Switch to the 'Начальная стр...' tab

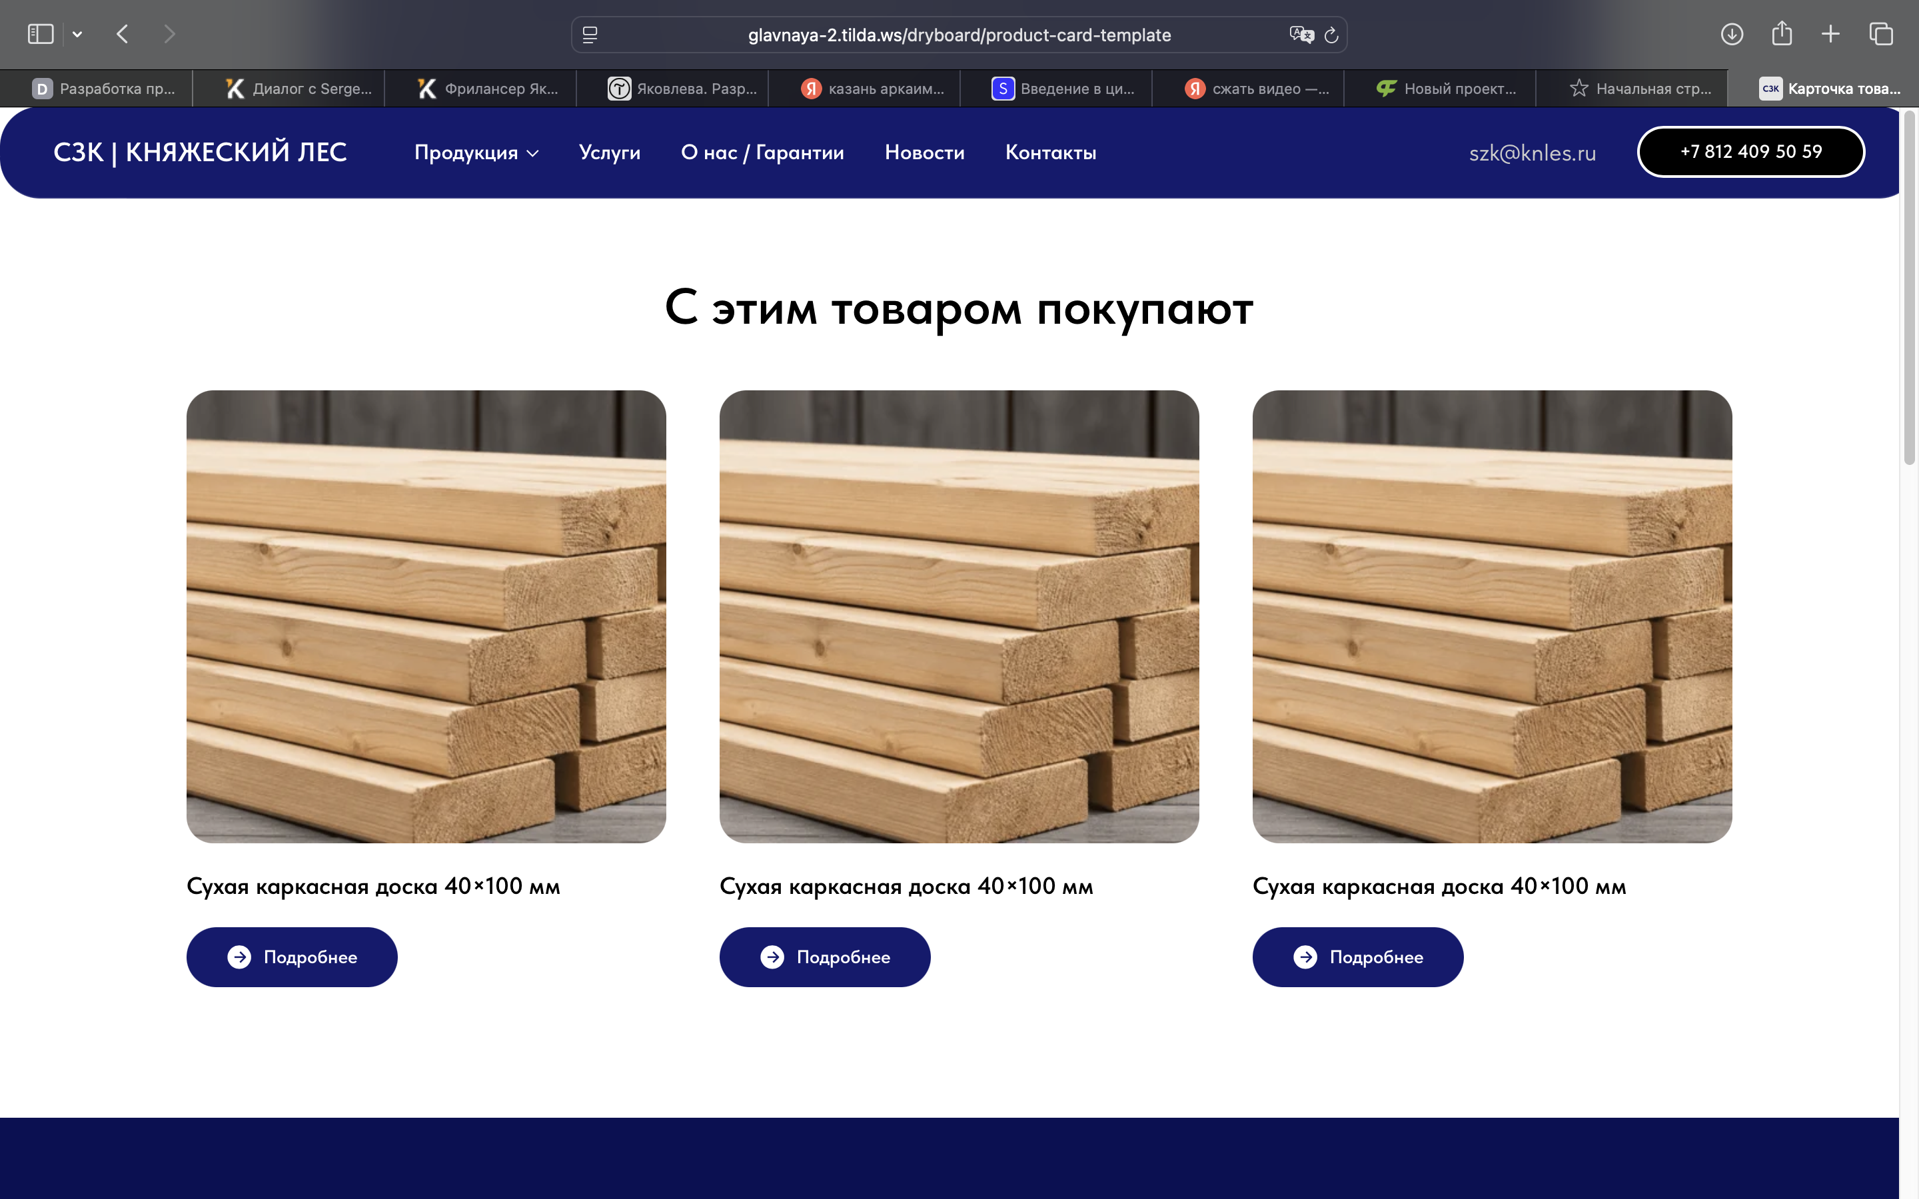coord(1632,89)
